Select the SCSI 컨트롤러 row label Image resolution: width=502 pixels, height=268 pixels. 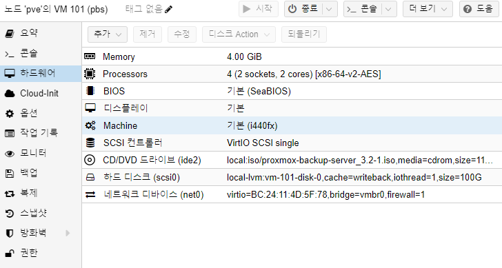pyautogui.click(x=133, y=143)
